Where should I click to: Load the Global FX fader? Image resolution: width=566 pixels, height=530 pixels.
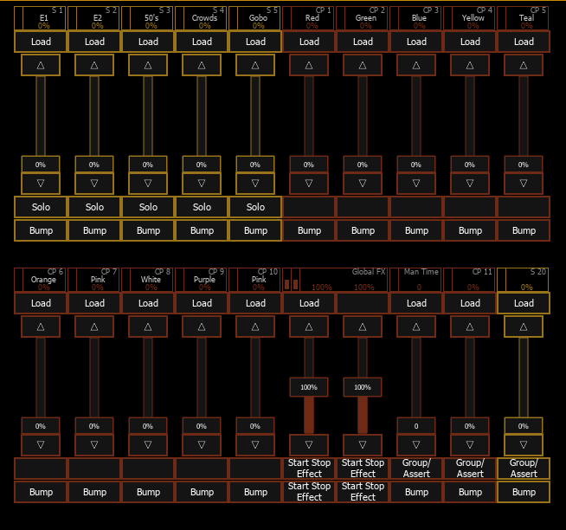point(309,303)
